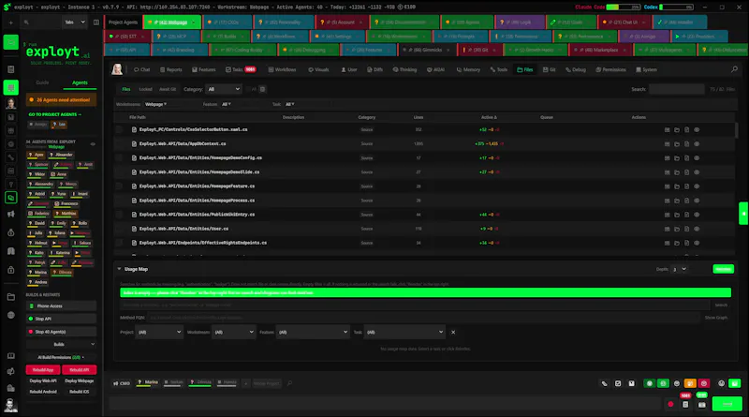Click the Stop API button

61,319
